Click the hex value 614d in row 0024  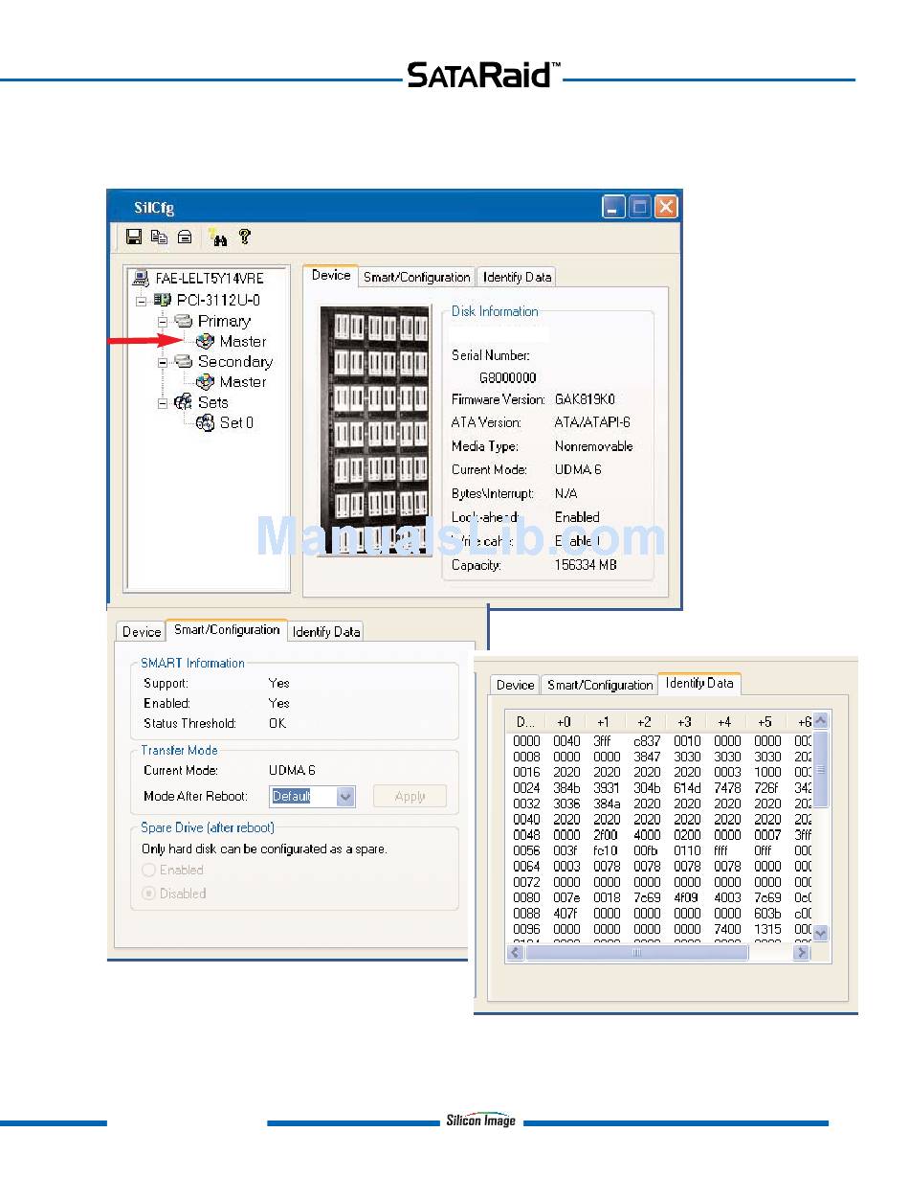point(687,788)
